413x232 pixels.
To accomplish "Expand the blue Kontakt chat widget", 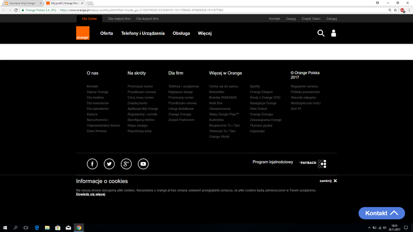I will click(381, 213).
